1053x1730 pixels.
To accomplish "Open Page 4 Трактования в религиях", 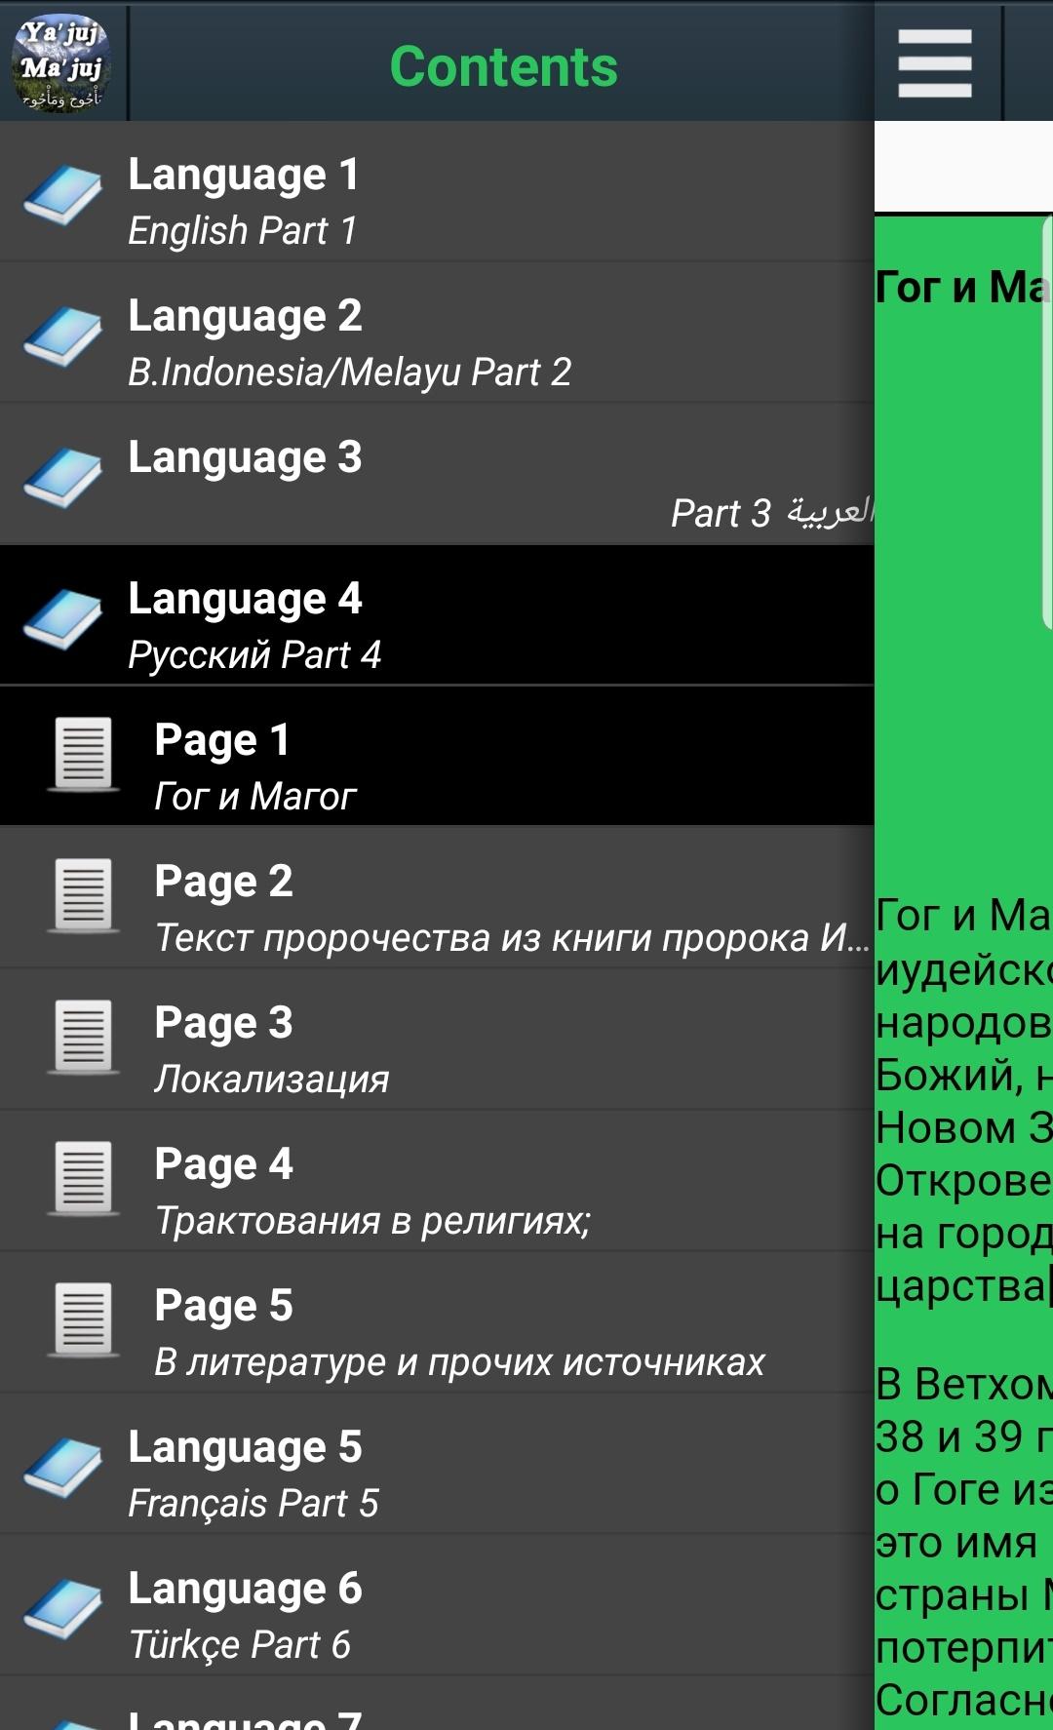I will (x=437, y=1182).
